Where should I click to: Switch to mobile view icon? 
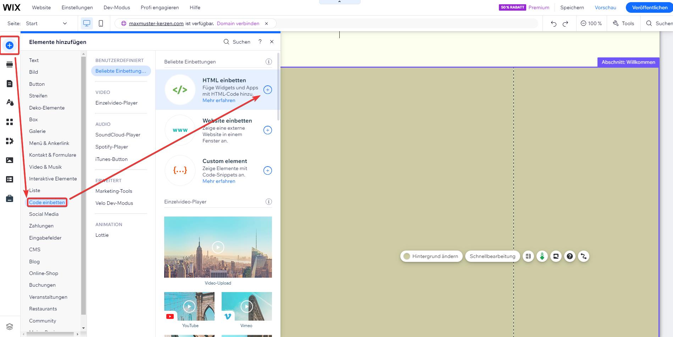click(101, 23)
